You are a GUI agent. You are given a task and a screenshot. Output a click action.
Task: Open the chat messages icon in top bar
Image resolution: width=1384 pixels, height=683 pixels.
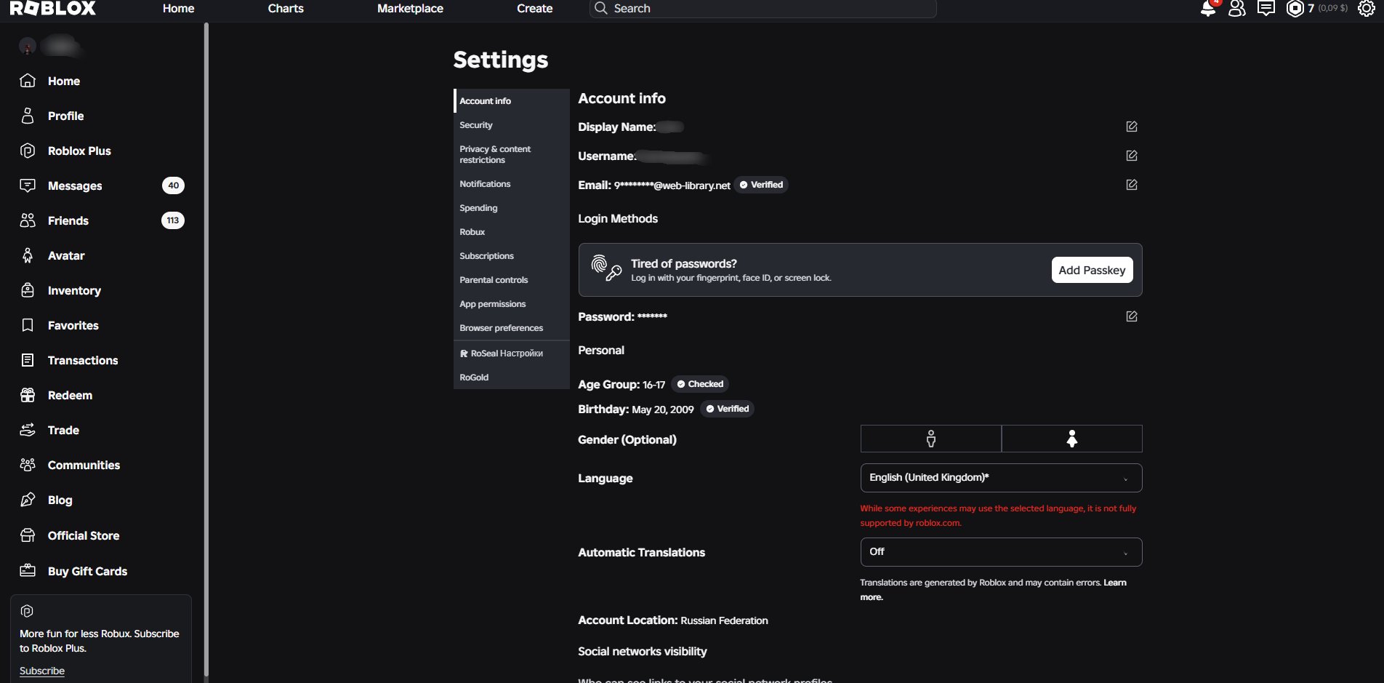[1266, 9]
